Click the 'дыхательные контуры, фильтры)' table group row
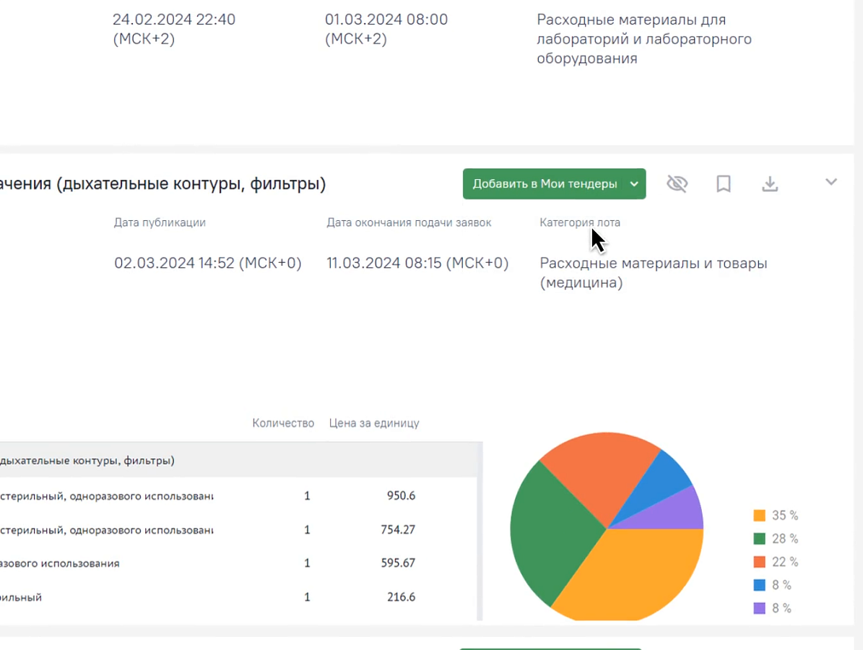Screen dimensions: 863x650 coord(238,460)
